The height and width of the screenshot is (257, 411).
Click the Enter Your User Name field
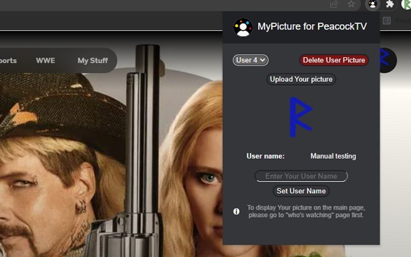[x=301, y=176]
